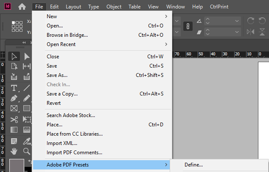Click the Home icon
Image resolution: width=269 pixels, height=172 pixels.
tap(22, 7)
